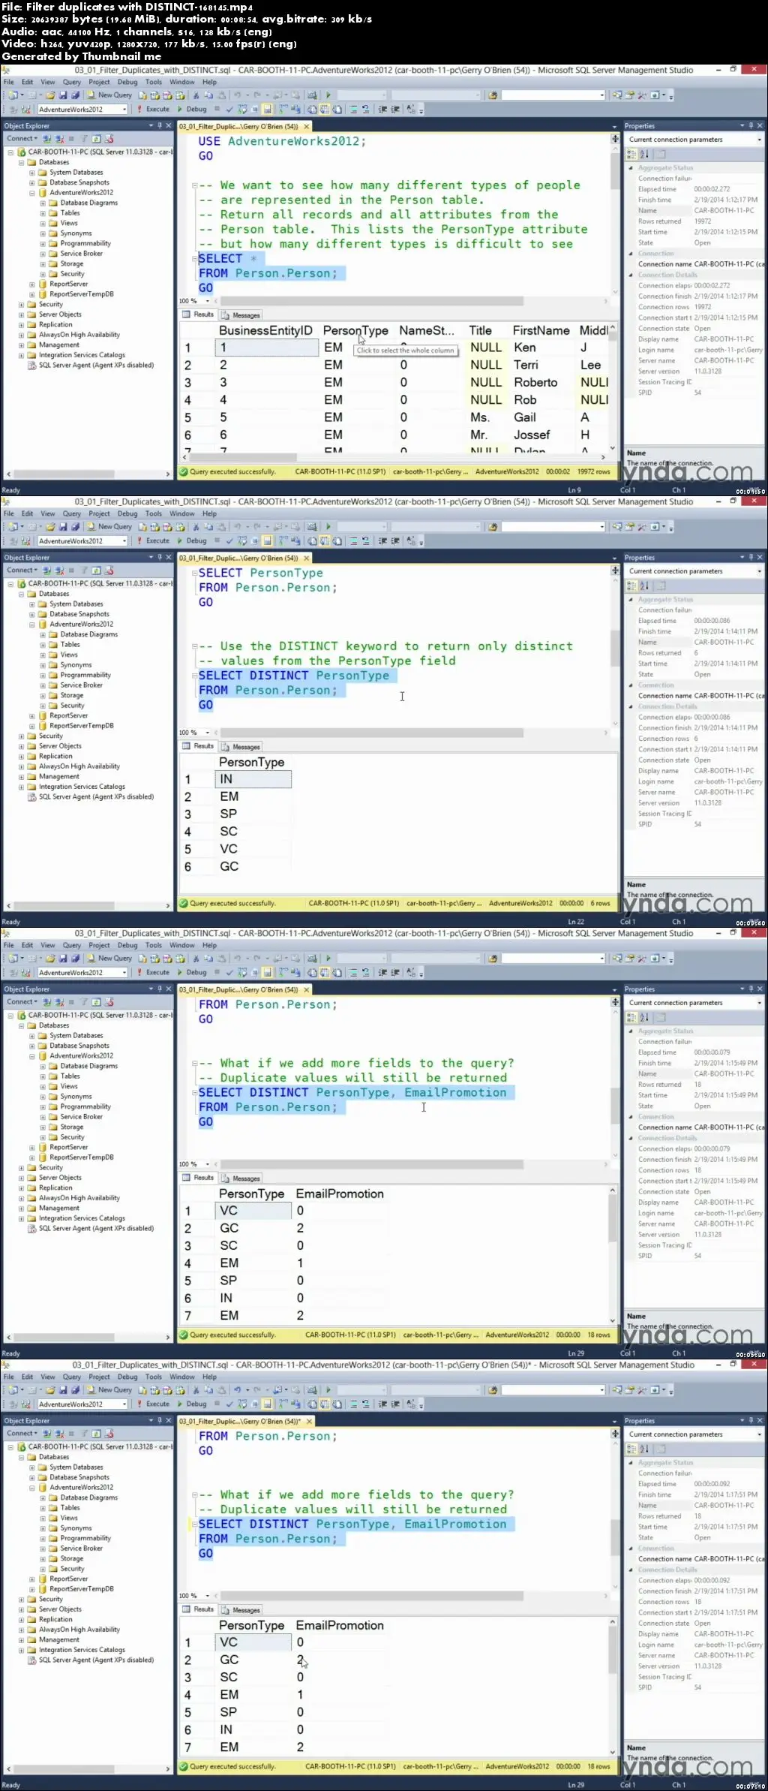Click the Open File icon in the first frame toolbar
768x1791 pixels.
coord(51,95)
